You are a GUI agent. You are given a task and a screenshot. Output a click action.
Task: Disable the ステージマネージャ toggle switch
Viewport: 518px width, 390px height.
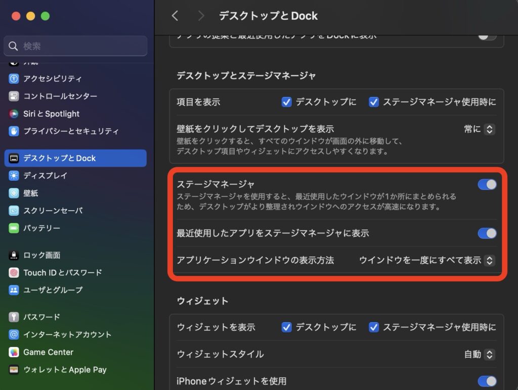tap(487, 184)
